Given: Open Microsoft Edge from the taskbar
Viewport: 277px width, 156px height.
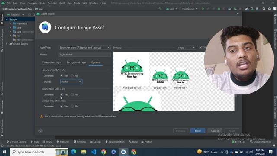Looking at the screenshot, I should point(74,152).
